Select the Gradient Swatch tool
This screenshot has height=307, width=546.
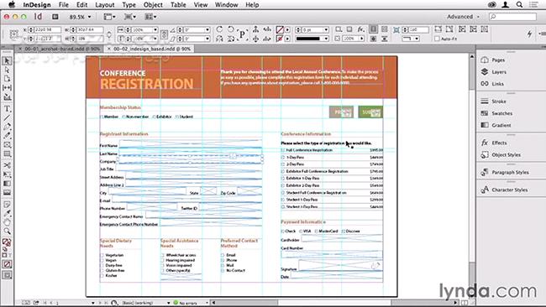7,183
